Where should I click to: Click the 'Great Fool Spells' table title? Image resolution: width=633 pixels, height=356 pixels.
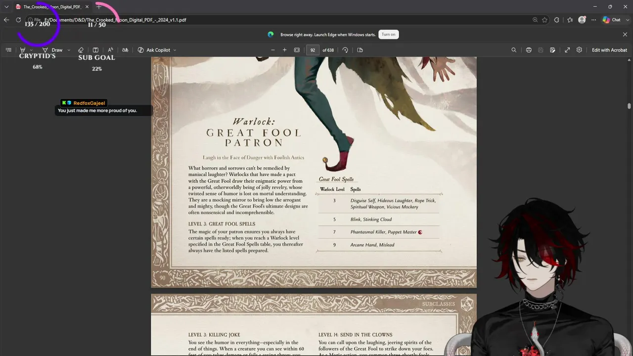click(336, 179)
